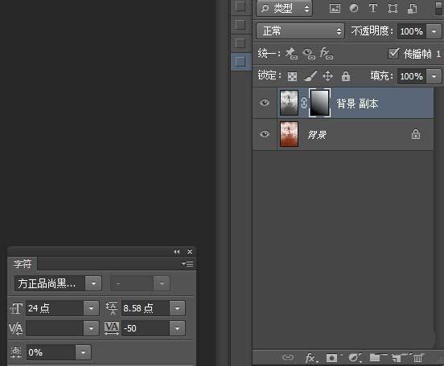
Task: Toggle the 传播帧 1 checkbox
Action: coord(393,54)
